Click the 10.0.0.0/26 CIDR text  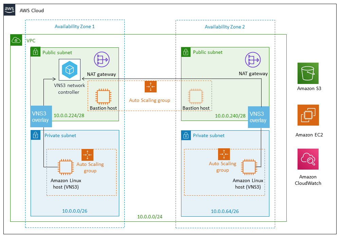75,211
